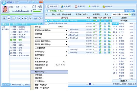Open the search magnifier dropdown

(x=48, y=11)
